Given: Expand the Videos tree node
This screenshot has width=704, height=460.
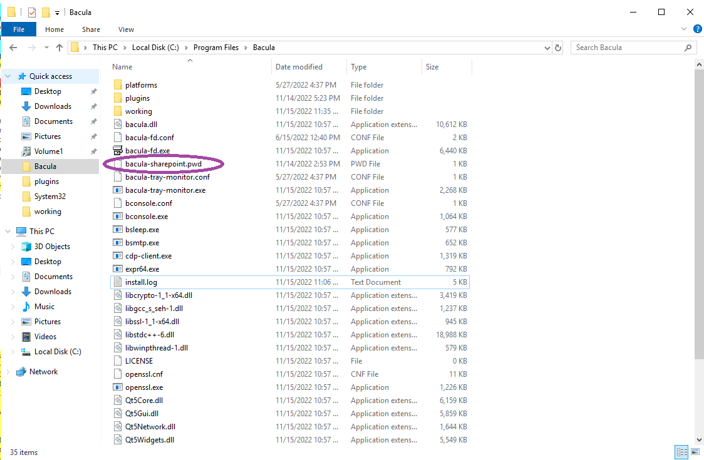Looking at the screenshot, I should [13, 337].
